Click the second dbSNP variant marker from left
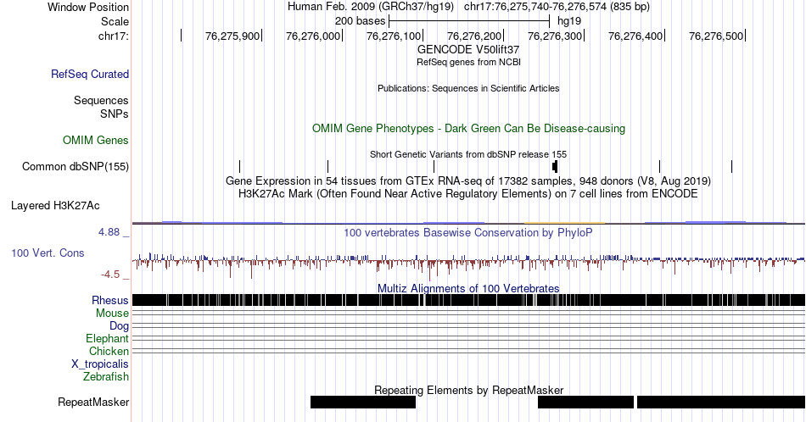The width and height of the screenshot is (806, 422). point(328,166)
